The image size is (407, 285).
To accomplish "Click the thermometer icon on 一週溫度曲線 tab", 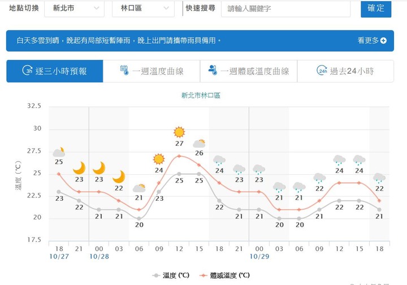I will point(124,71).
